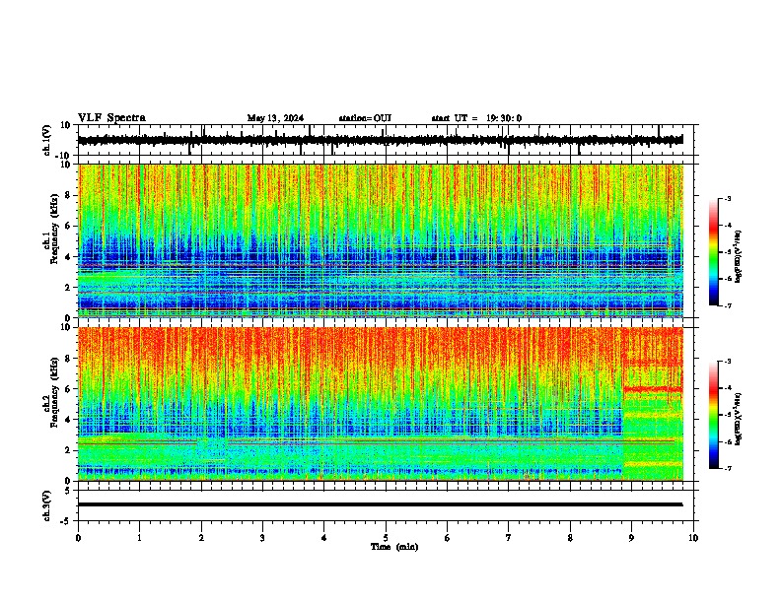781x603 pixels.
Task: Click the "7" tick on the Time axis
Action: coord(509,538)
